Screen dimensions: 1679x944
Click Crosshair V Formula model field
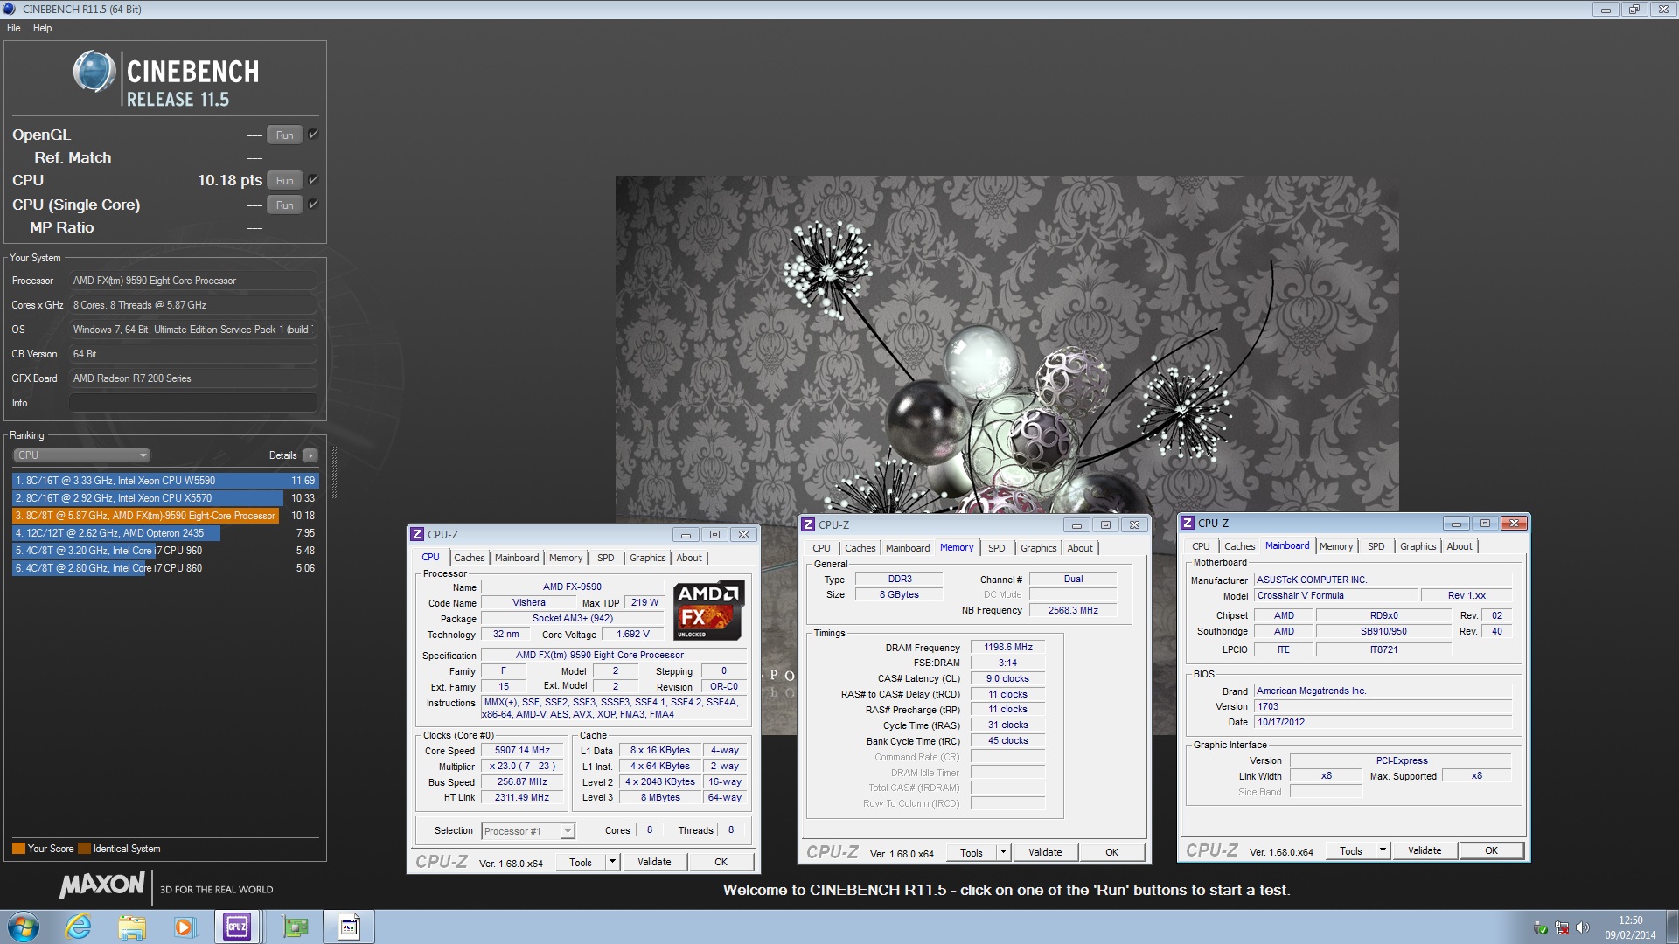pyautogui.click(x=1334, y=595)
